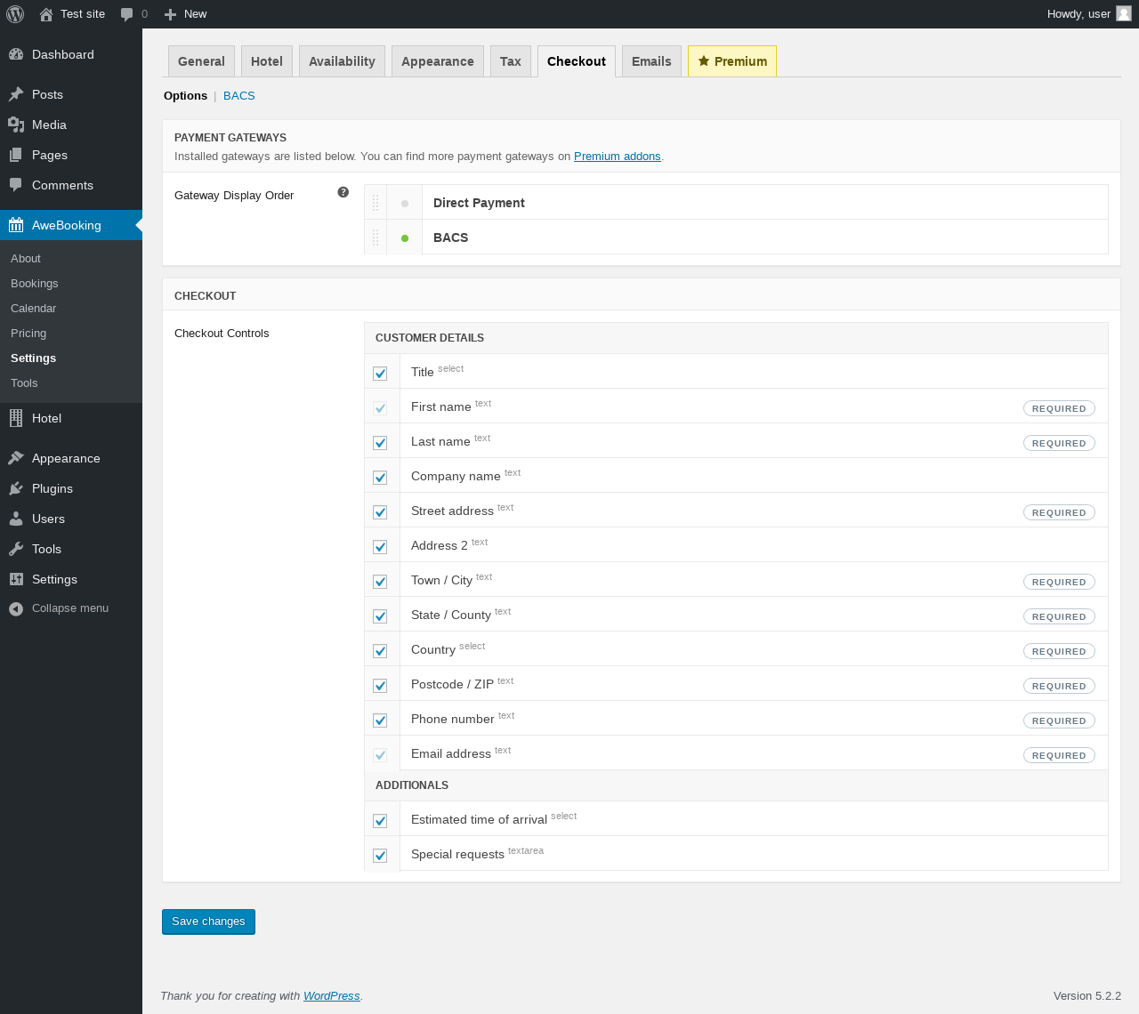This screenshot has width=1139, height=1014.
Task: Toggle the Special requests checkbox
Action: tap(381, 856)
